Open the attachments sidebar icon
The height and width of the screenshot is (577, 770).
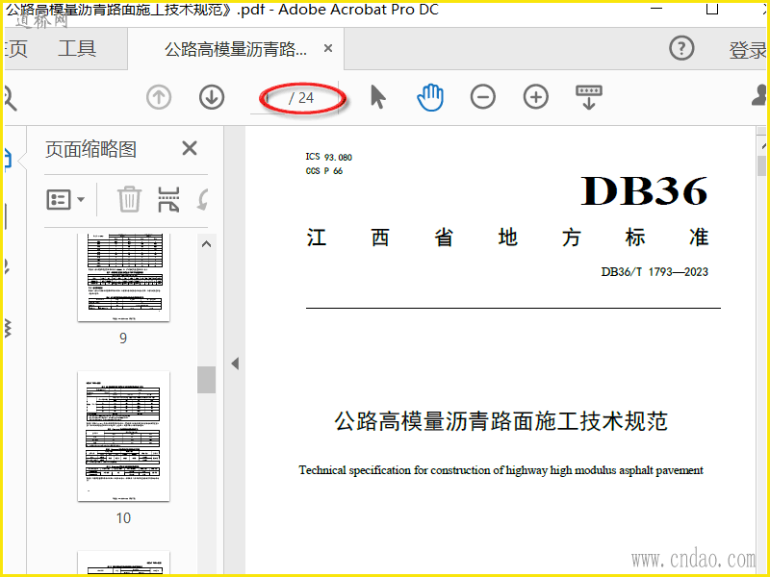7,265
